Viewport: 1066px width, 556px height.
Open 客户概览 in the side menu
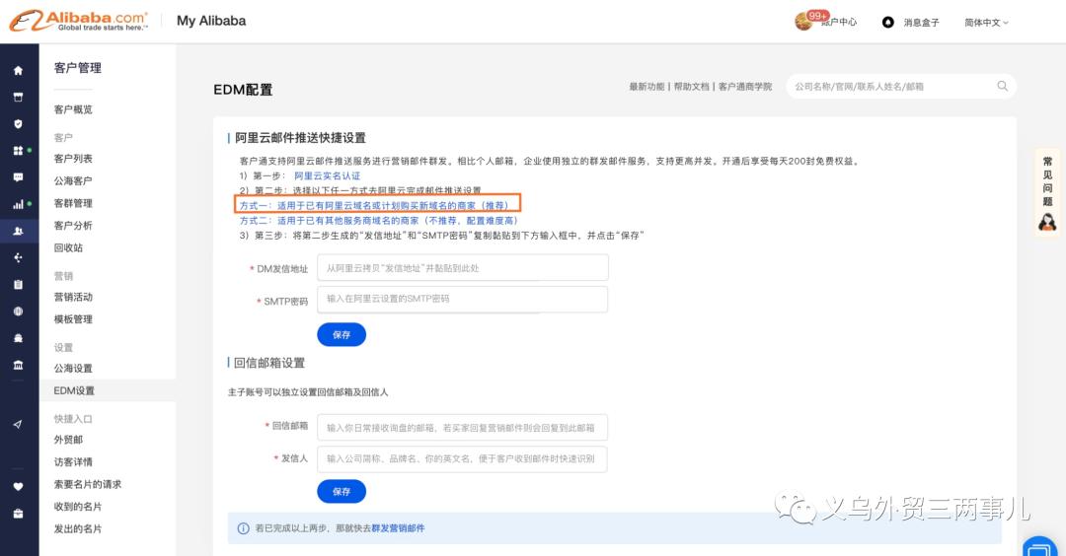[x=73, y=109]
